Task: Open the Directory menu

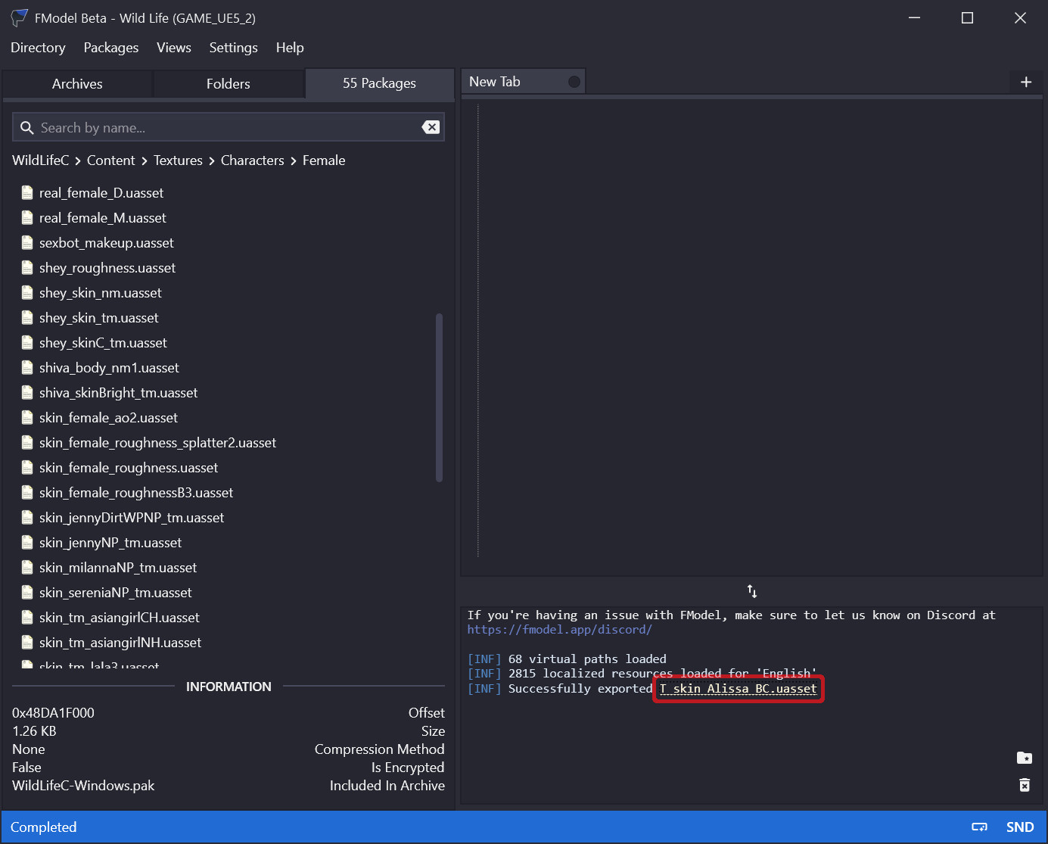Action: 38,48
